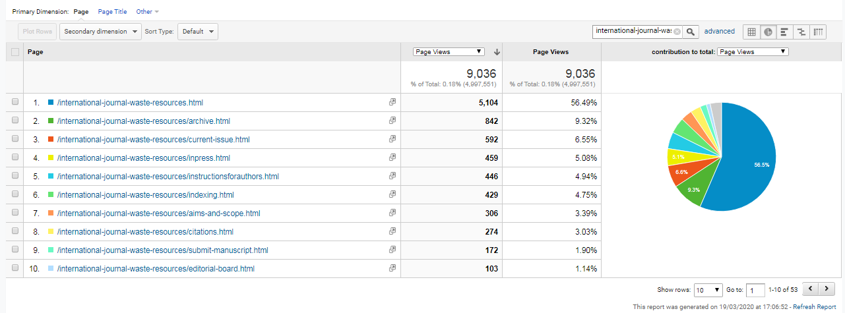This screenshot has height=313, width=845.
Task: Clear the search filter text
Action: pos(677,31)
